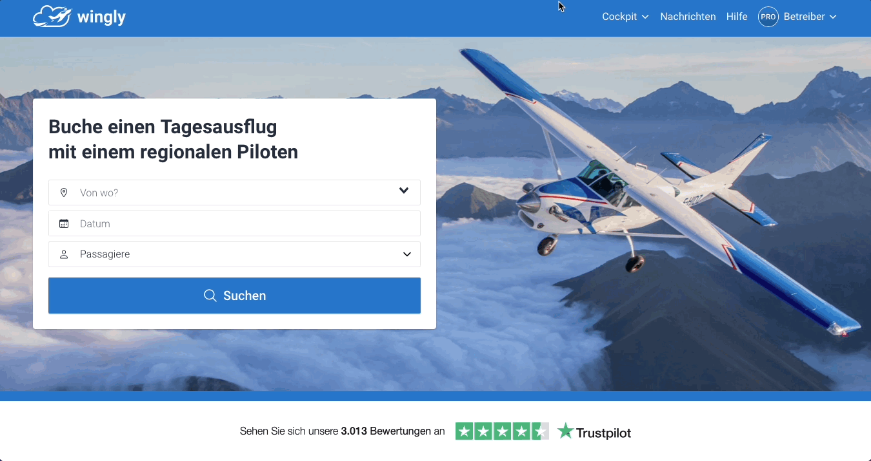Focus the Datum date input field
Viewport: 871px width, 461px height.
coord(234,223)
